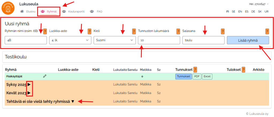
Task: Click the help icon beside Kieli
Action: click(134, 31)
